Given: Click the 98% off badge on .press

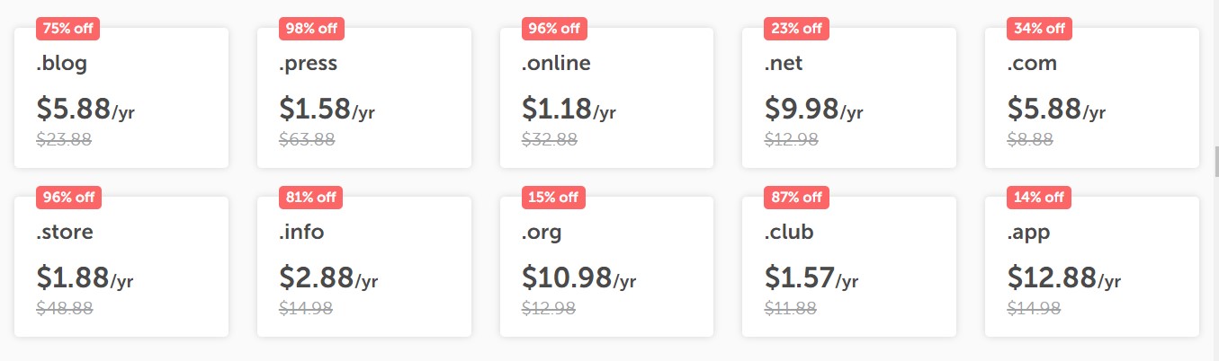Looking at the screenshot, I should tap(311, 28).
